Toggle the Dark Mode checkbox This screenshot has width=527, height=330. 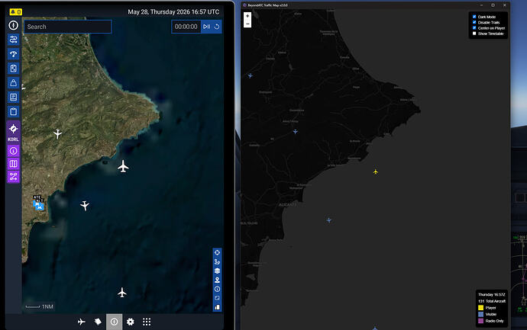tap(474, 17)
